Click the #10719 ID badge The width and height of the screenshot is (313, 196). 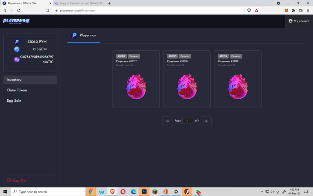[x=223, y=56]
